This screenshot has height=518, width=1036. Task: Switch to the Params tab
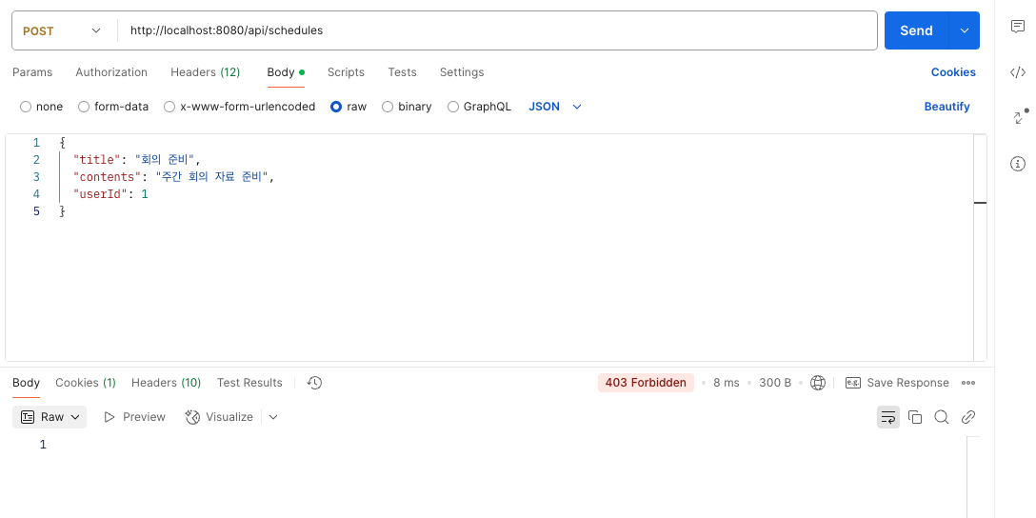click(x=32, y=72)
